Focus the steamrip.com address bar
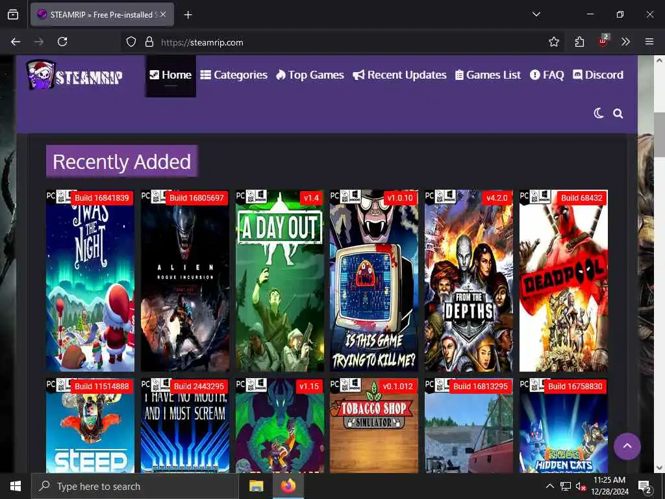 click(344, 42)
